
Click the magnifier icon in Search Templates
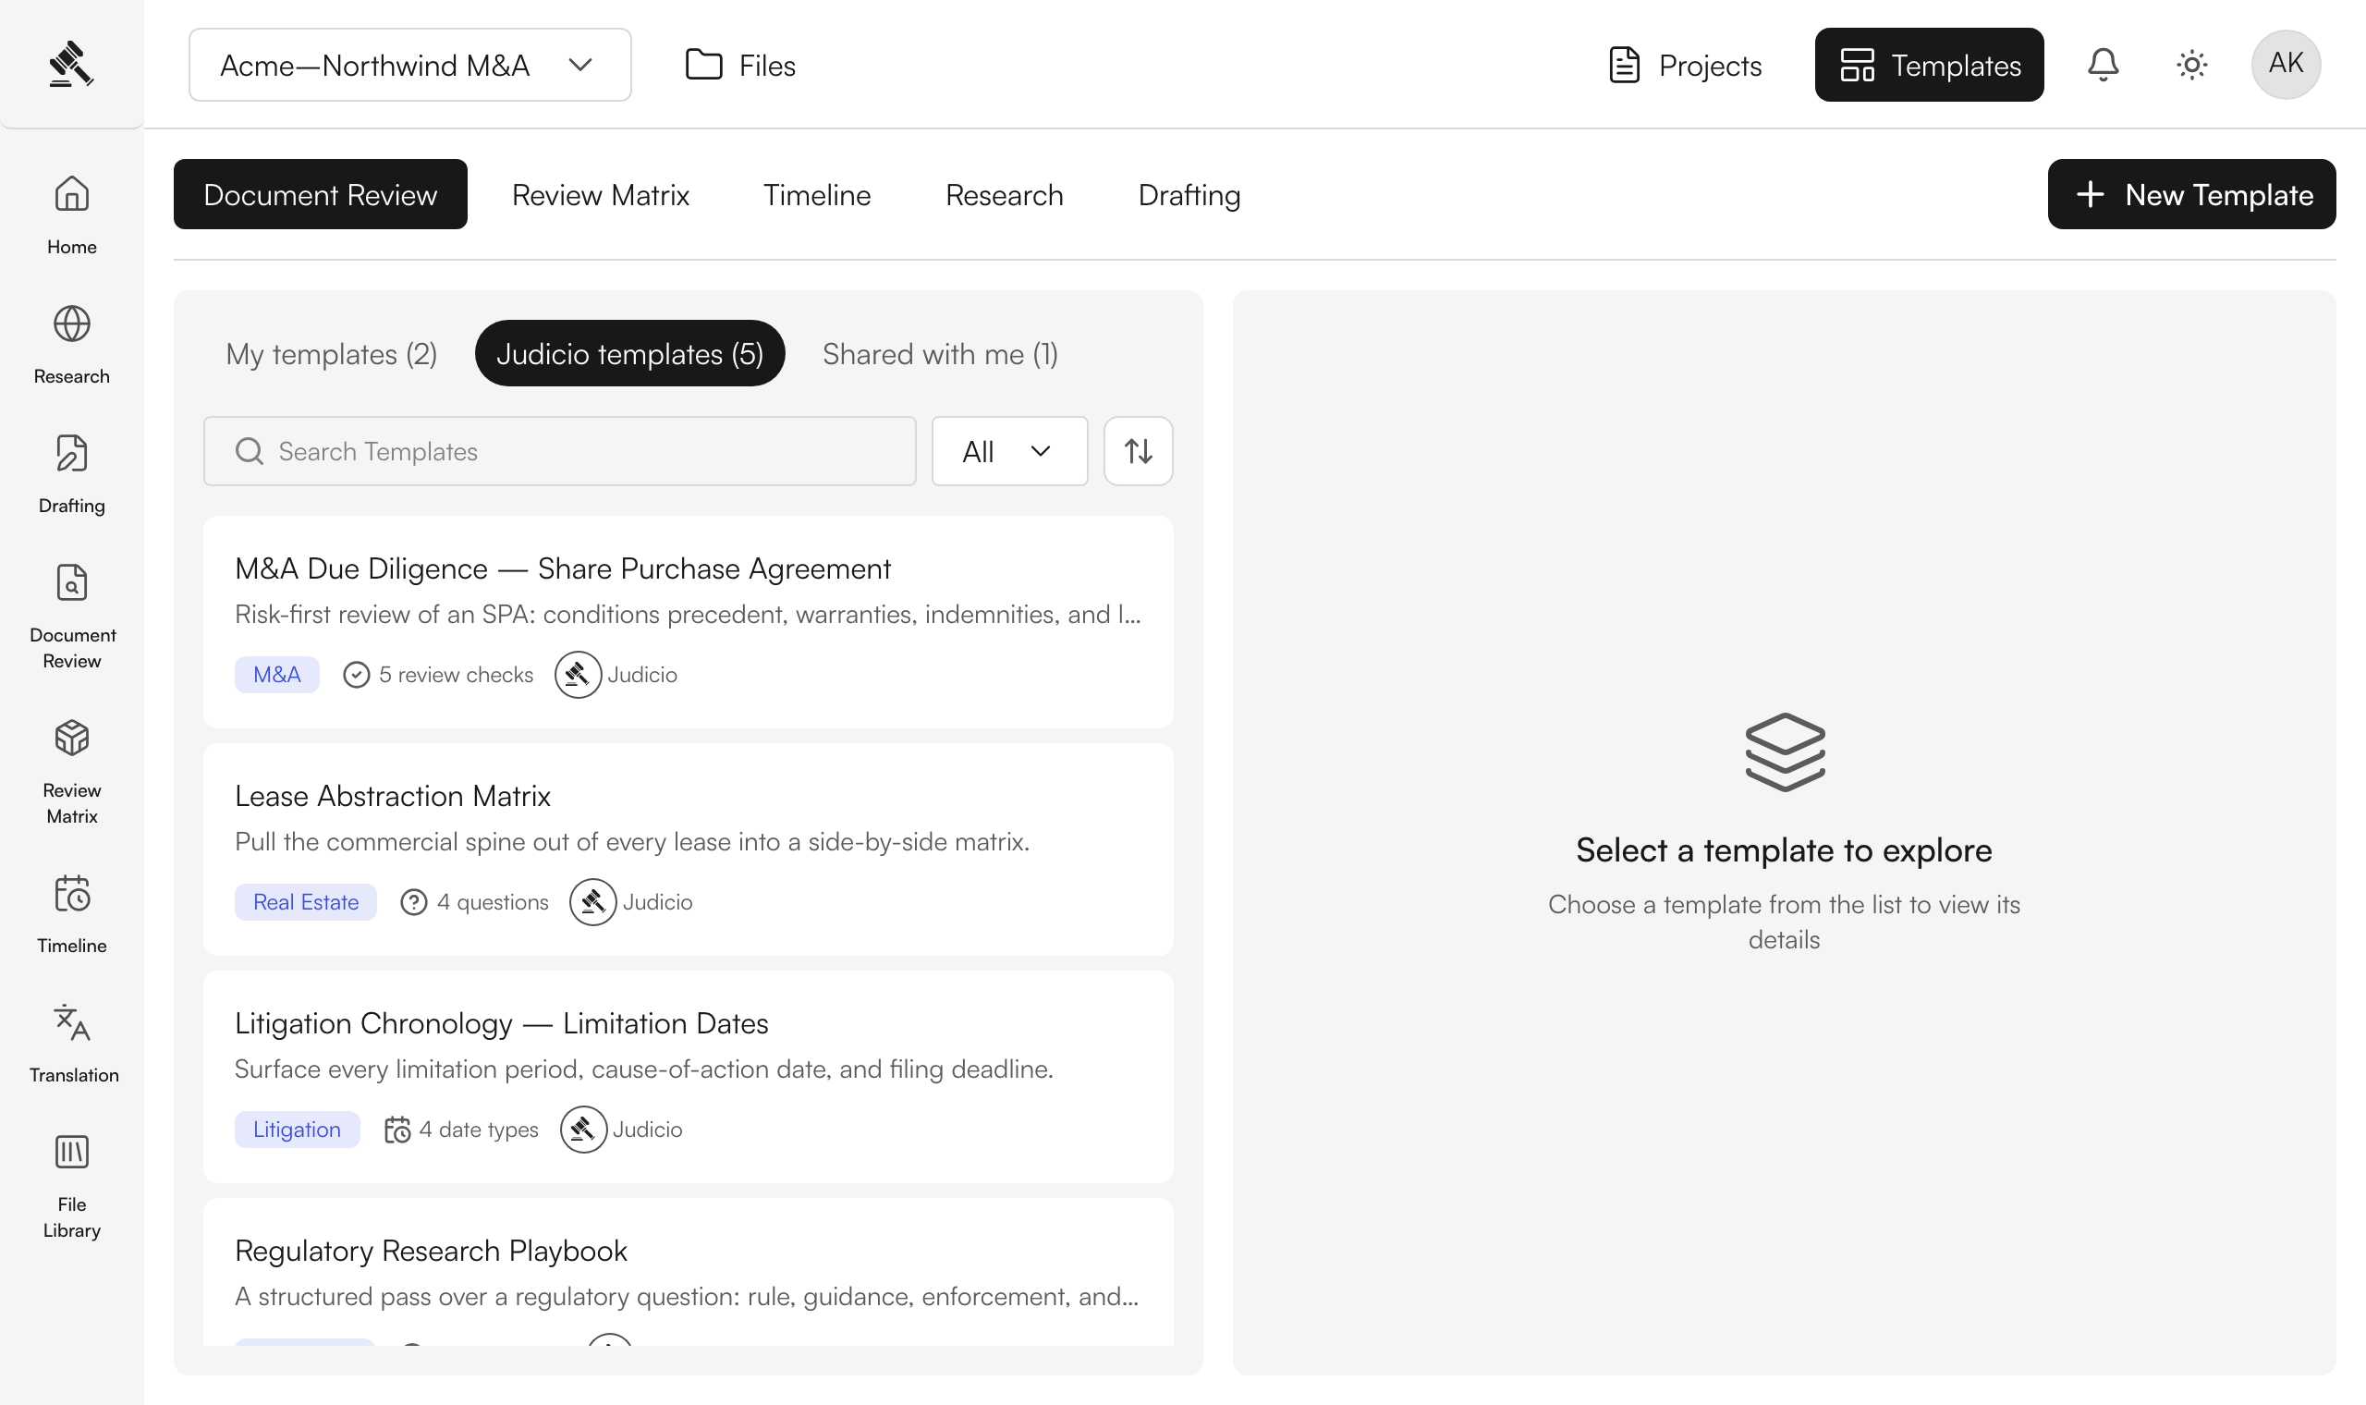[249, 451]
